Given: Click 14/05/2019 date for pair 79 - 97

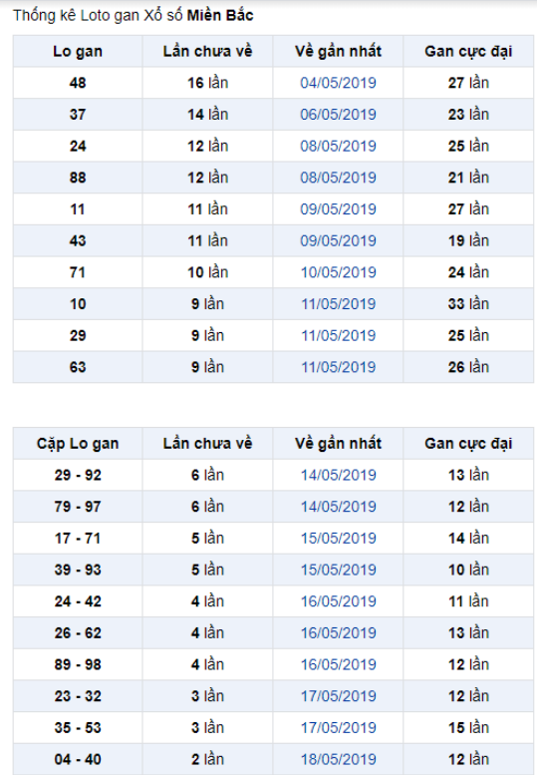Looking at the screenshot, I should pos(338,507).
